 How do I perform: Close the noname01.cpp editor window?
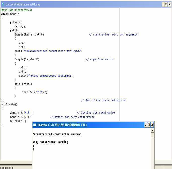click(x=170, y=4)
